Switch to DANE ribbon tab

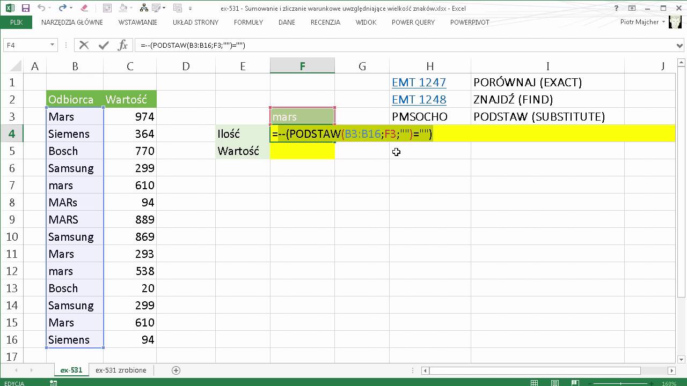pos(287,22)
